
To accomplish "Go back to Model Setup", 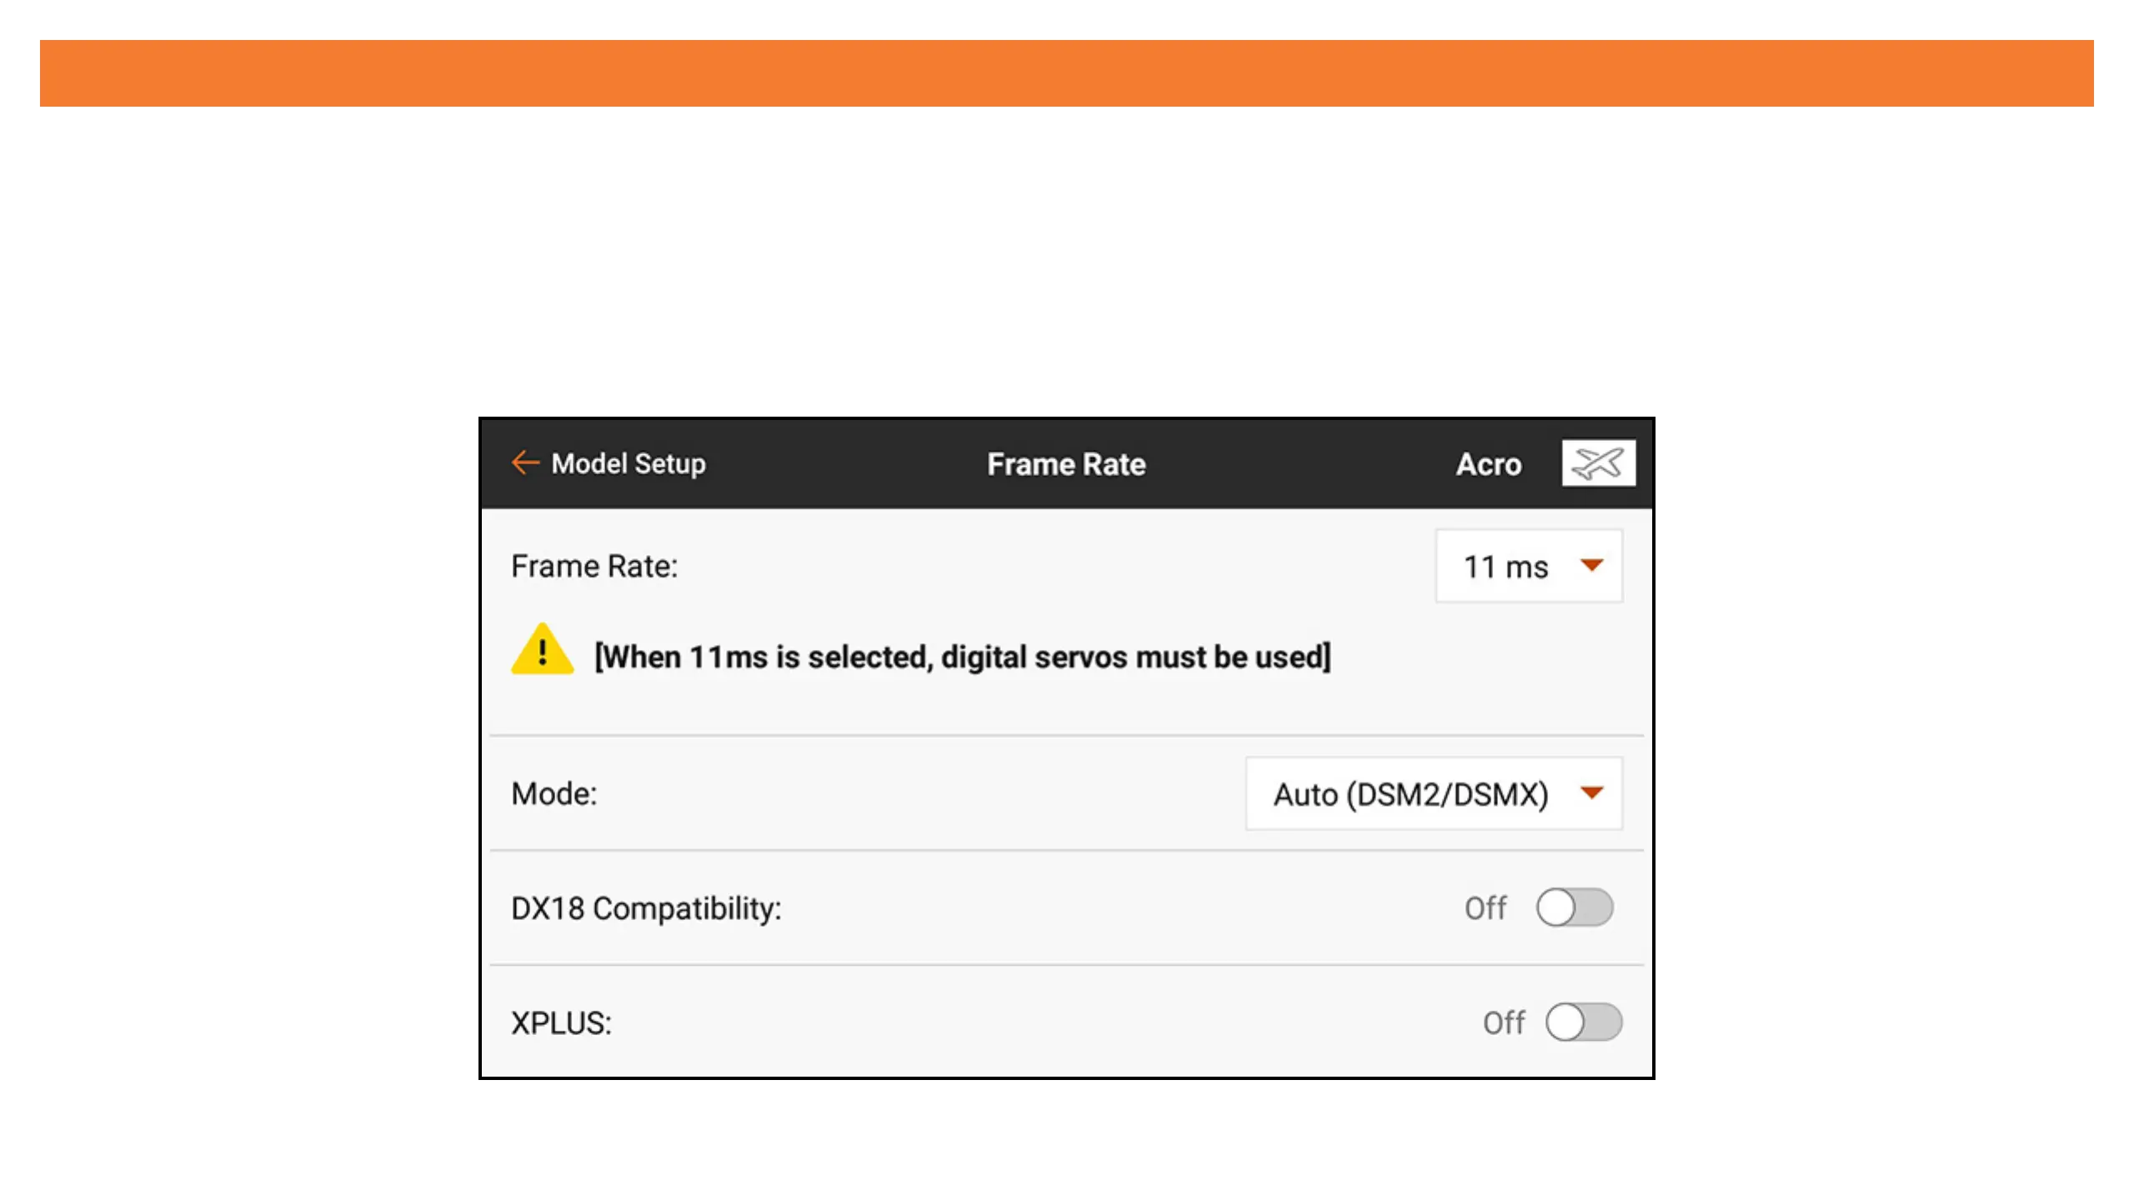I will coord(628,463).
